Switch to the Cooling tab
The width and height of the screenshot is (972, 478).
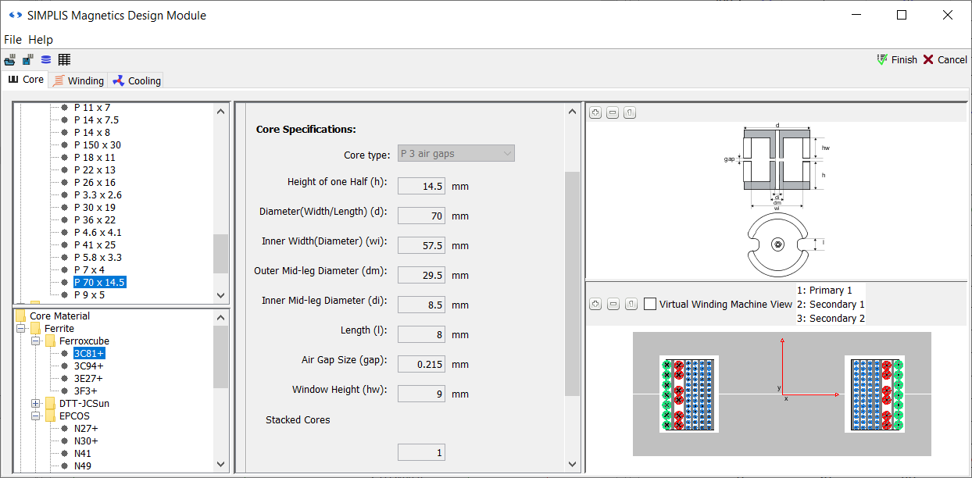(137, 80)
